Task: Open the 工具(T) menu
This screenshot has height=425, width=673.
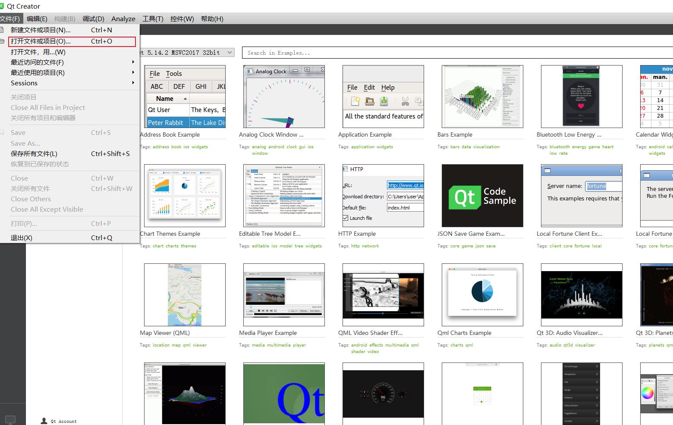Action: coord(153,19)
